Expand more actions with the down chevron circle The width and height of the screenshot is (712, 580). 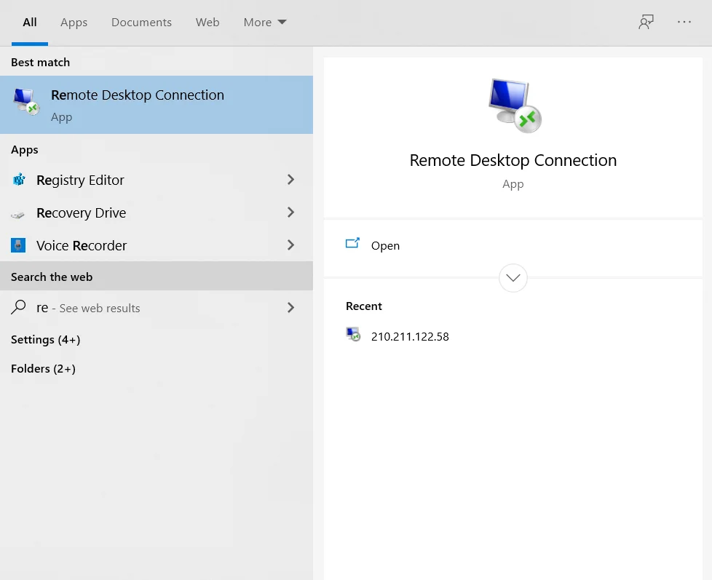[513, 278]
